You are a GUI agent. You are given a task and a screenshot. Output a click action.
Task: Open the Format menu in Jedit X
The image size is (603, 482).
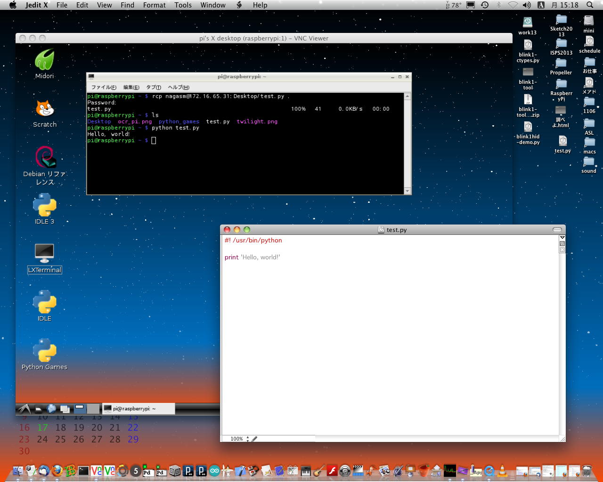(154, 5)
